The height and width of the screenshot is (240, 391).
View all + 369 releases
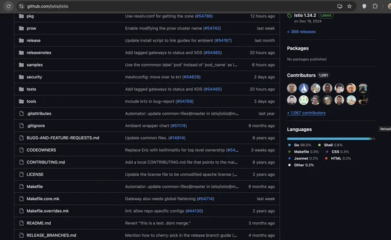point(301,32)
